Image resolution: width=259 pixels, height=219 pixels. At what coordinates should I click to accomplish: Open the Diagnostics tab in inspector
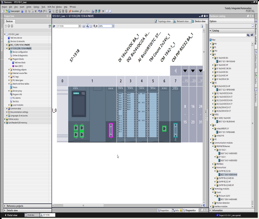click(189, 210)
